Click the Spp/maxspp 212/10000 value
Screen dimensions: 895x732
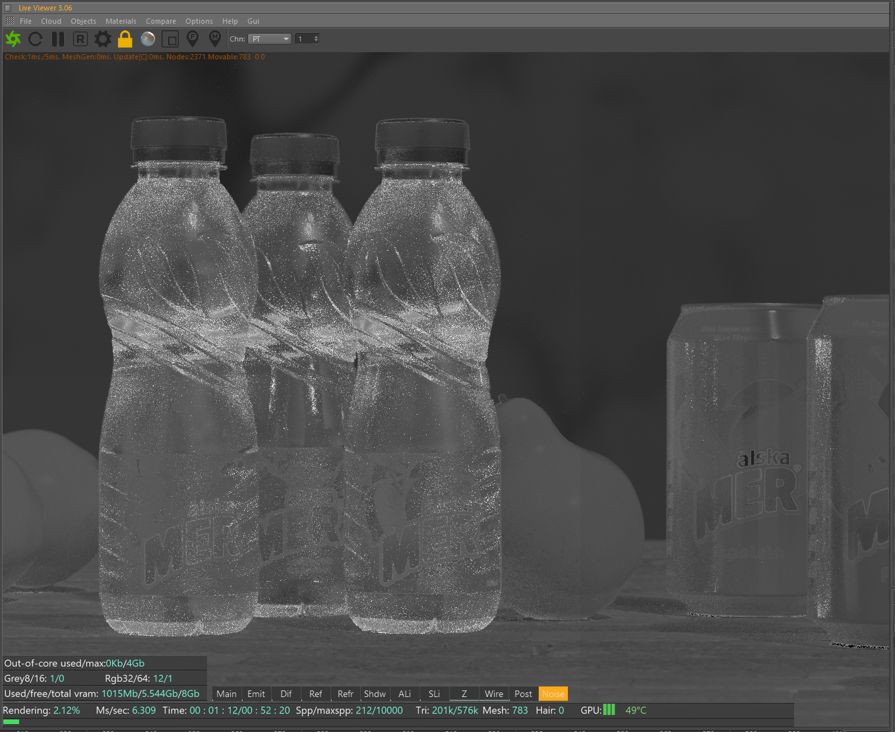coord(379,710)
